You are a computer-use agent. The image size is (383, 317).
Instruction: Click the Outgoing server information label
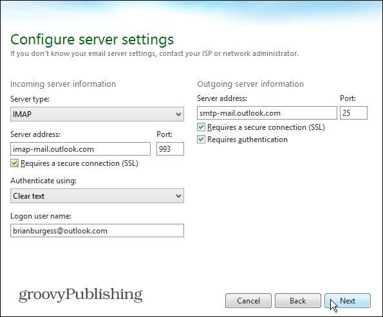250,84
